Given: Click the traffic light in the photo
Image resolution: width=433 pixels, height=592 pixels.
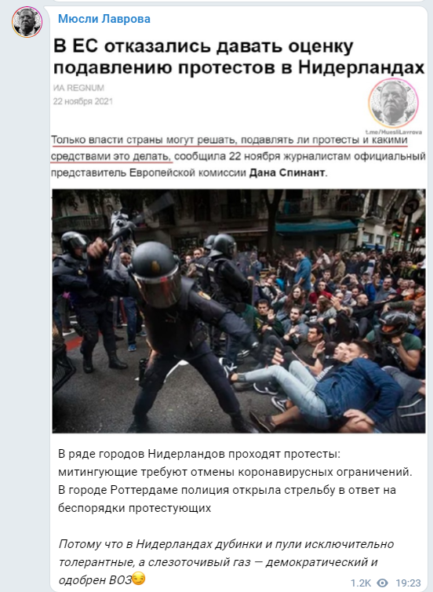Looking at the screenshot, I should coord(417,232).
